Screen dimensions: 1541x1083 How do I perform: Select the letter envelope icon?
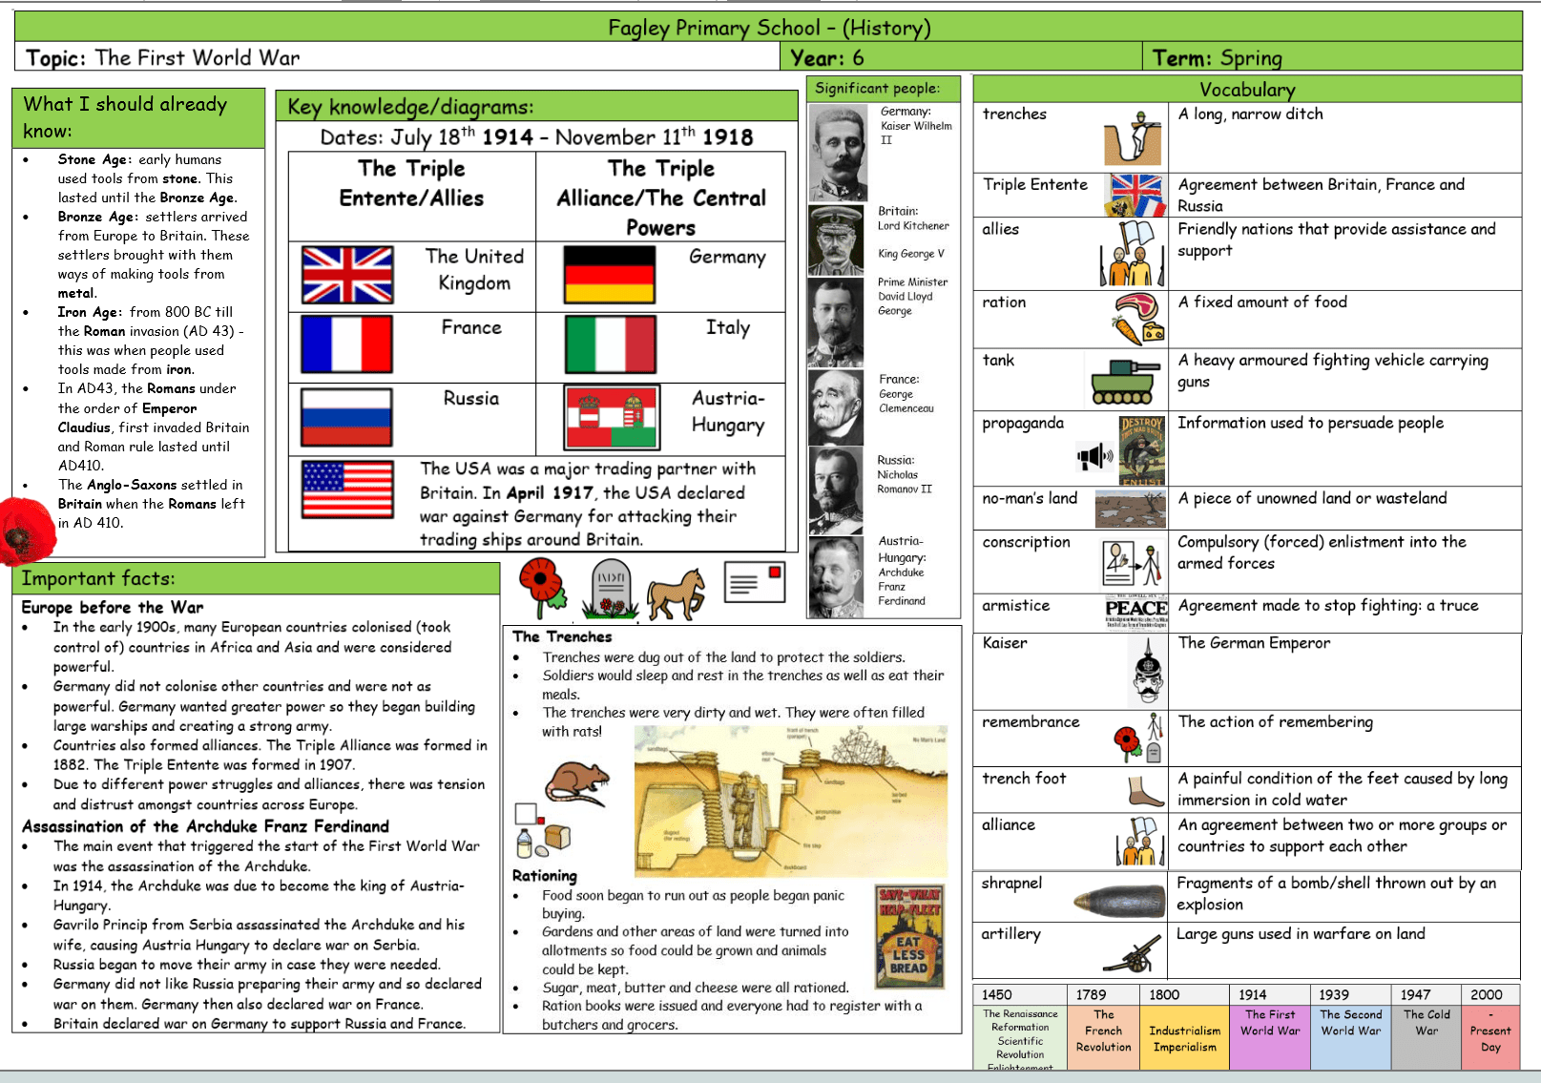[x=755, y=582]
